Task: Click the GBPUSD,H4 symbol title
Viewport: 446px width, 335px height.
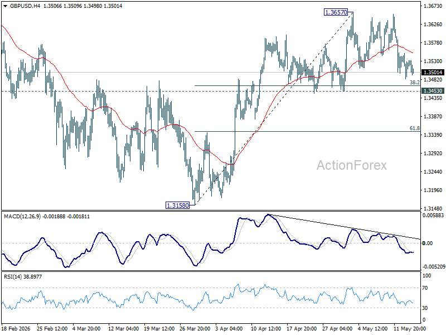Action: [x=25, y=6]
